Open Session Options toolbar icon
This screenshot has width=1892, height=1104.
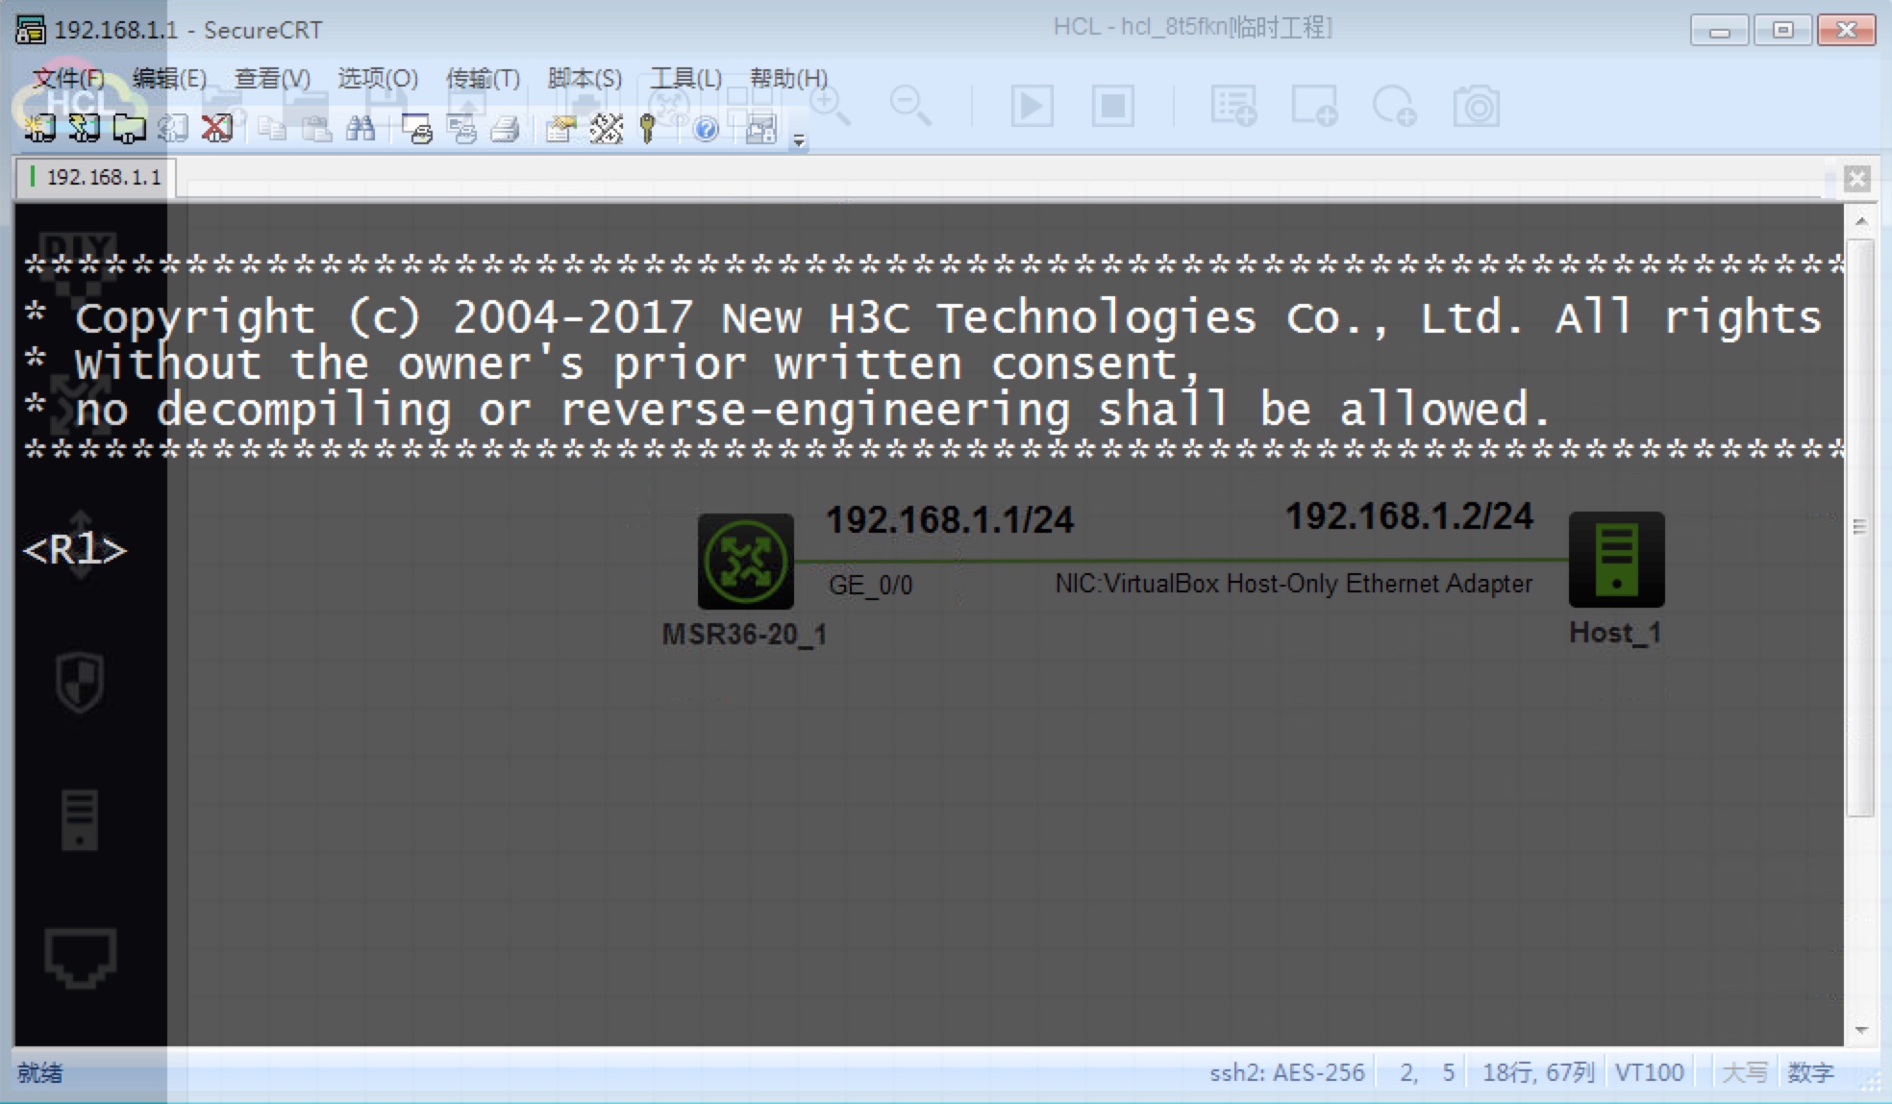(560, 129)
